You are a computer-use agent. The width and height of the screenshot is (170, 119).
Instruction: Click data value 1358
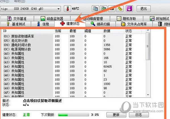coord(107,45)
